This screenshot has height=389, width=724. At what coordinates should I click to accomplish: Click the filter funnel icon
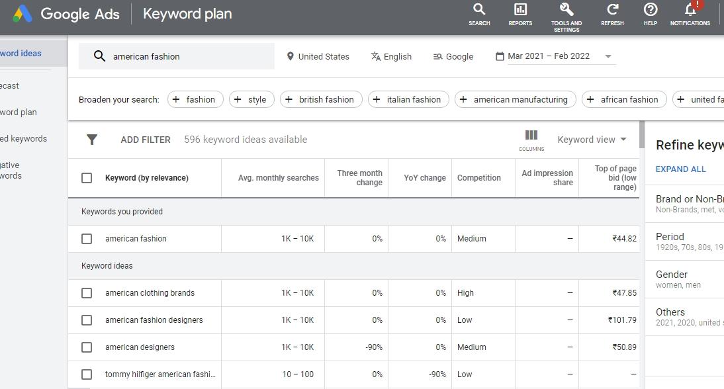[x=92, y=140]
